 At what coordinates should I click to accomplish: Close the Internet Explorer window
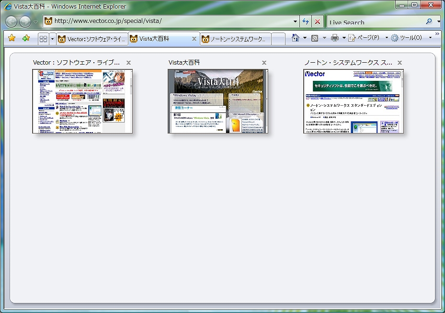[431, 5]
